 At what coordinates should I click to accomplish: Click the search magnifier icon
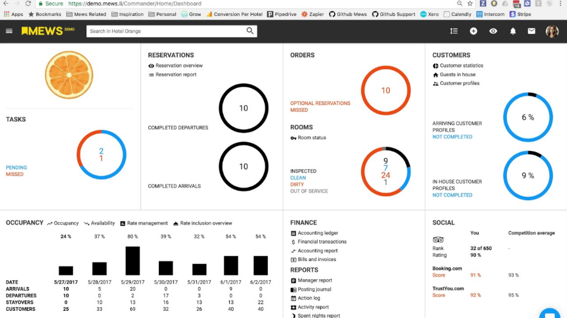pos(250,31)
